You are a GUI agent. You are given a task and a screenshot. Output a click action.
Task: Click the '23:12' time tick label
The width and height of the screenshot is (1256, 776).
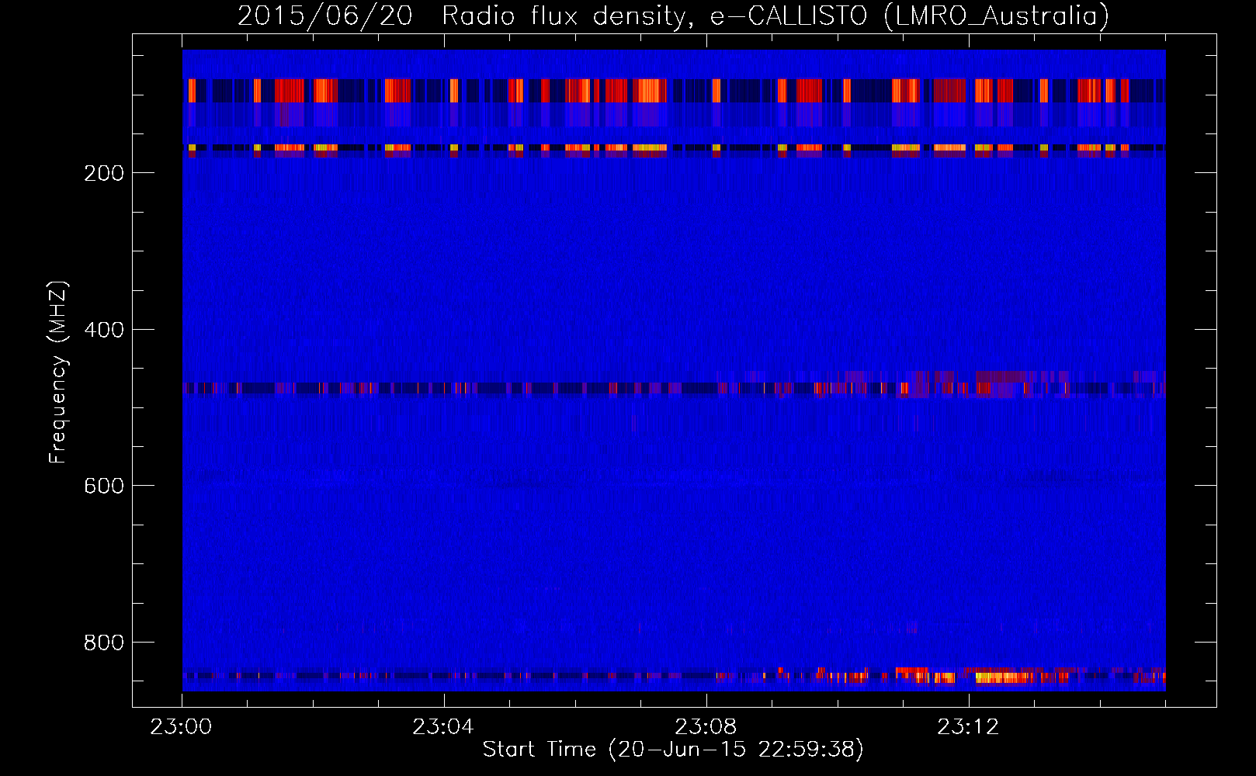coord(968,728)
